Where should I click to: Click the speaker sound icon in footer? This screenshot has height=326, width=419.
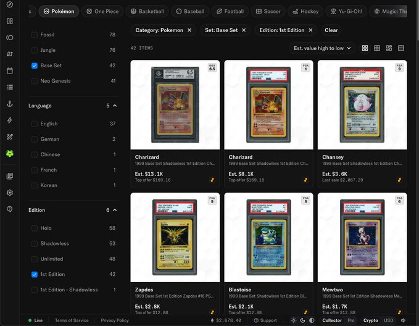pyautogui.click(x=403, y=320)
